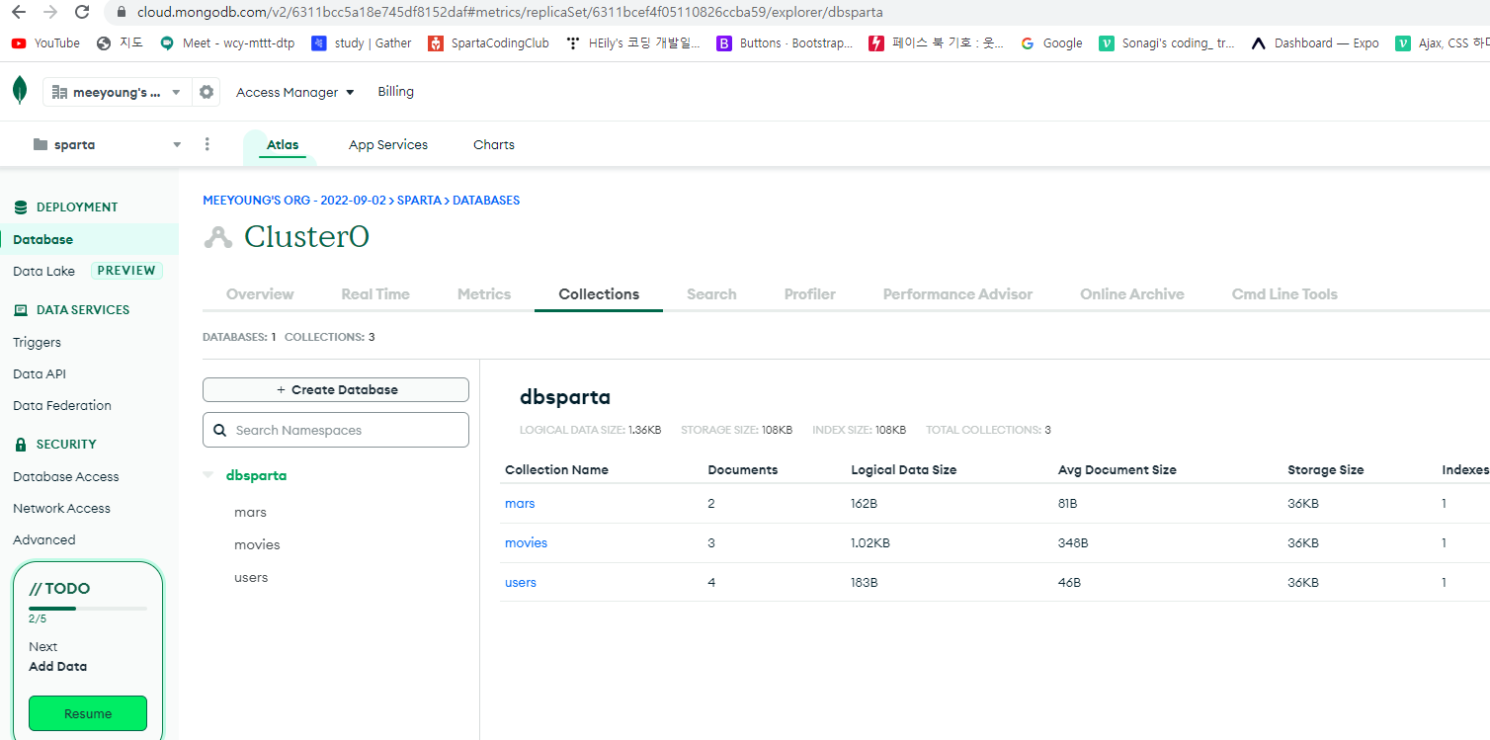This screenshot has width=1490, height=740.
Task: Open Cmd Line Tools tab
Action: 1284,294
